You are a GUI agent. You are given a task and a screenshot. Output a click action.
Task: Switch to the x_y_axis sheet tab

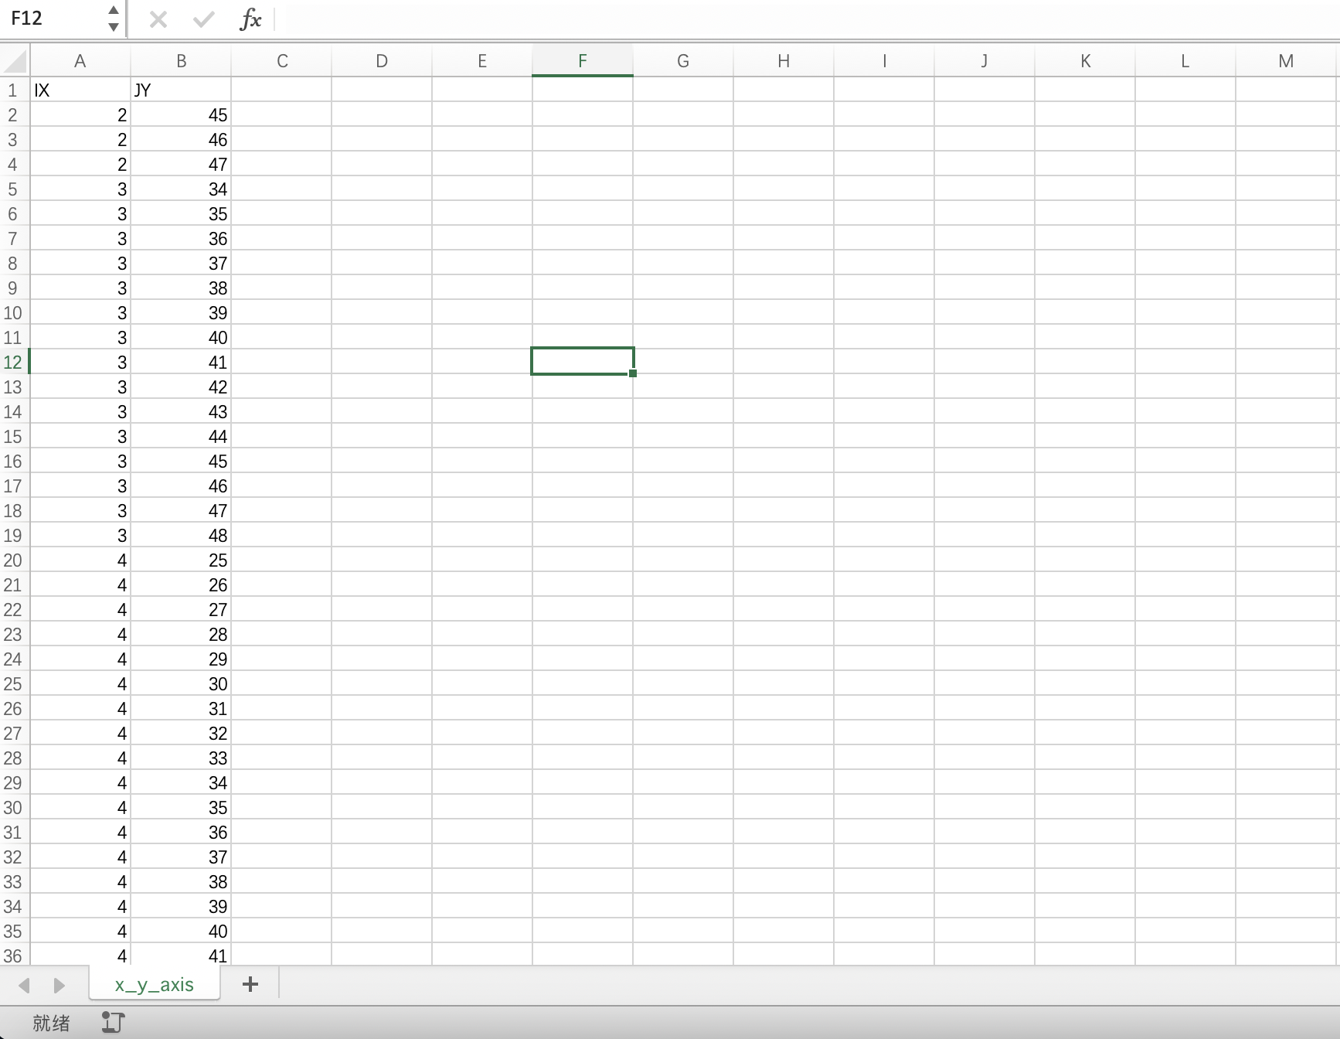coord(155,984)
